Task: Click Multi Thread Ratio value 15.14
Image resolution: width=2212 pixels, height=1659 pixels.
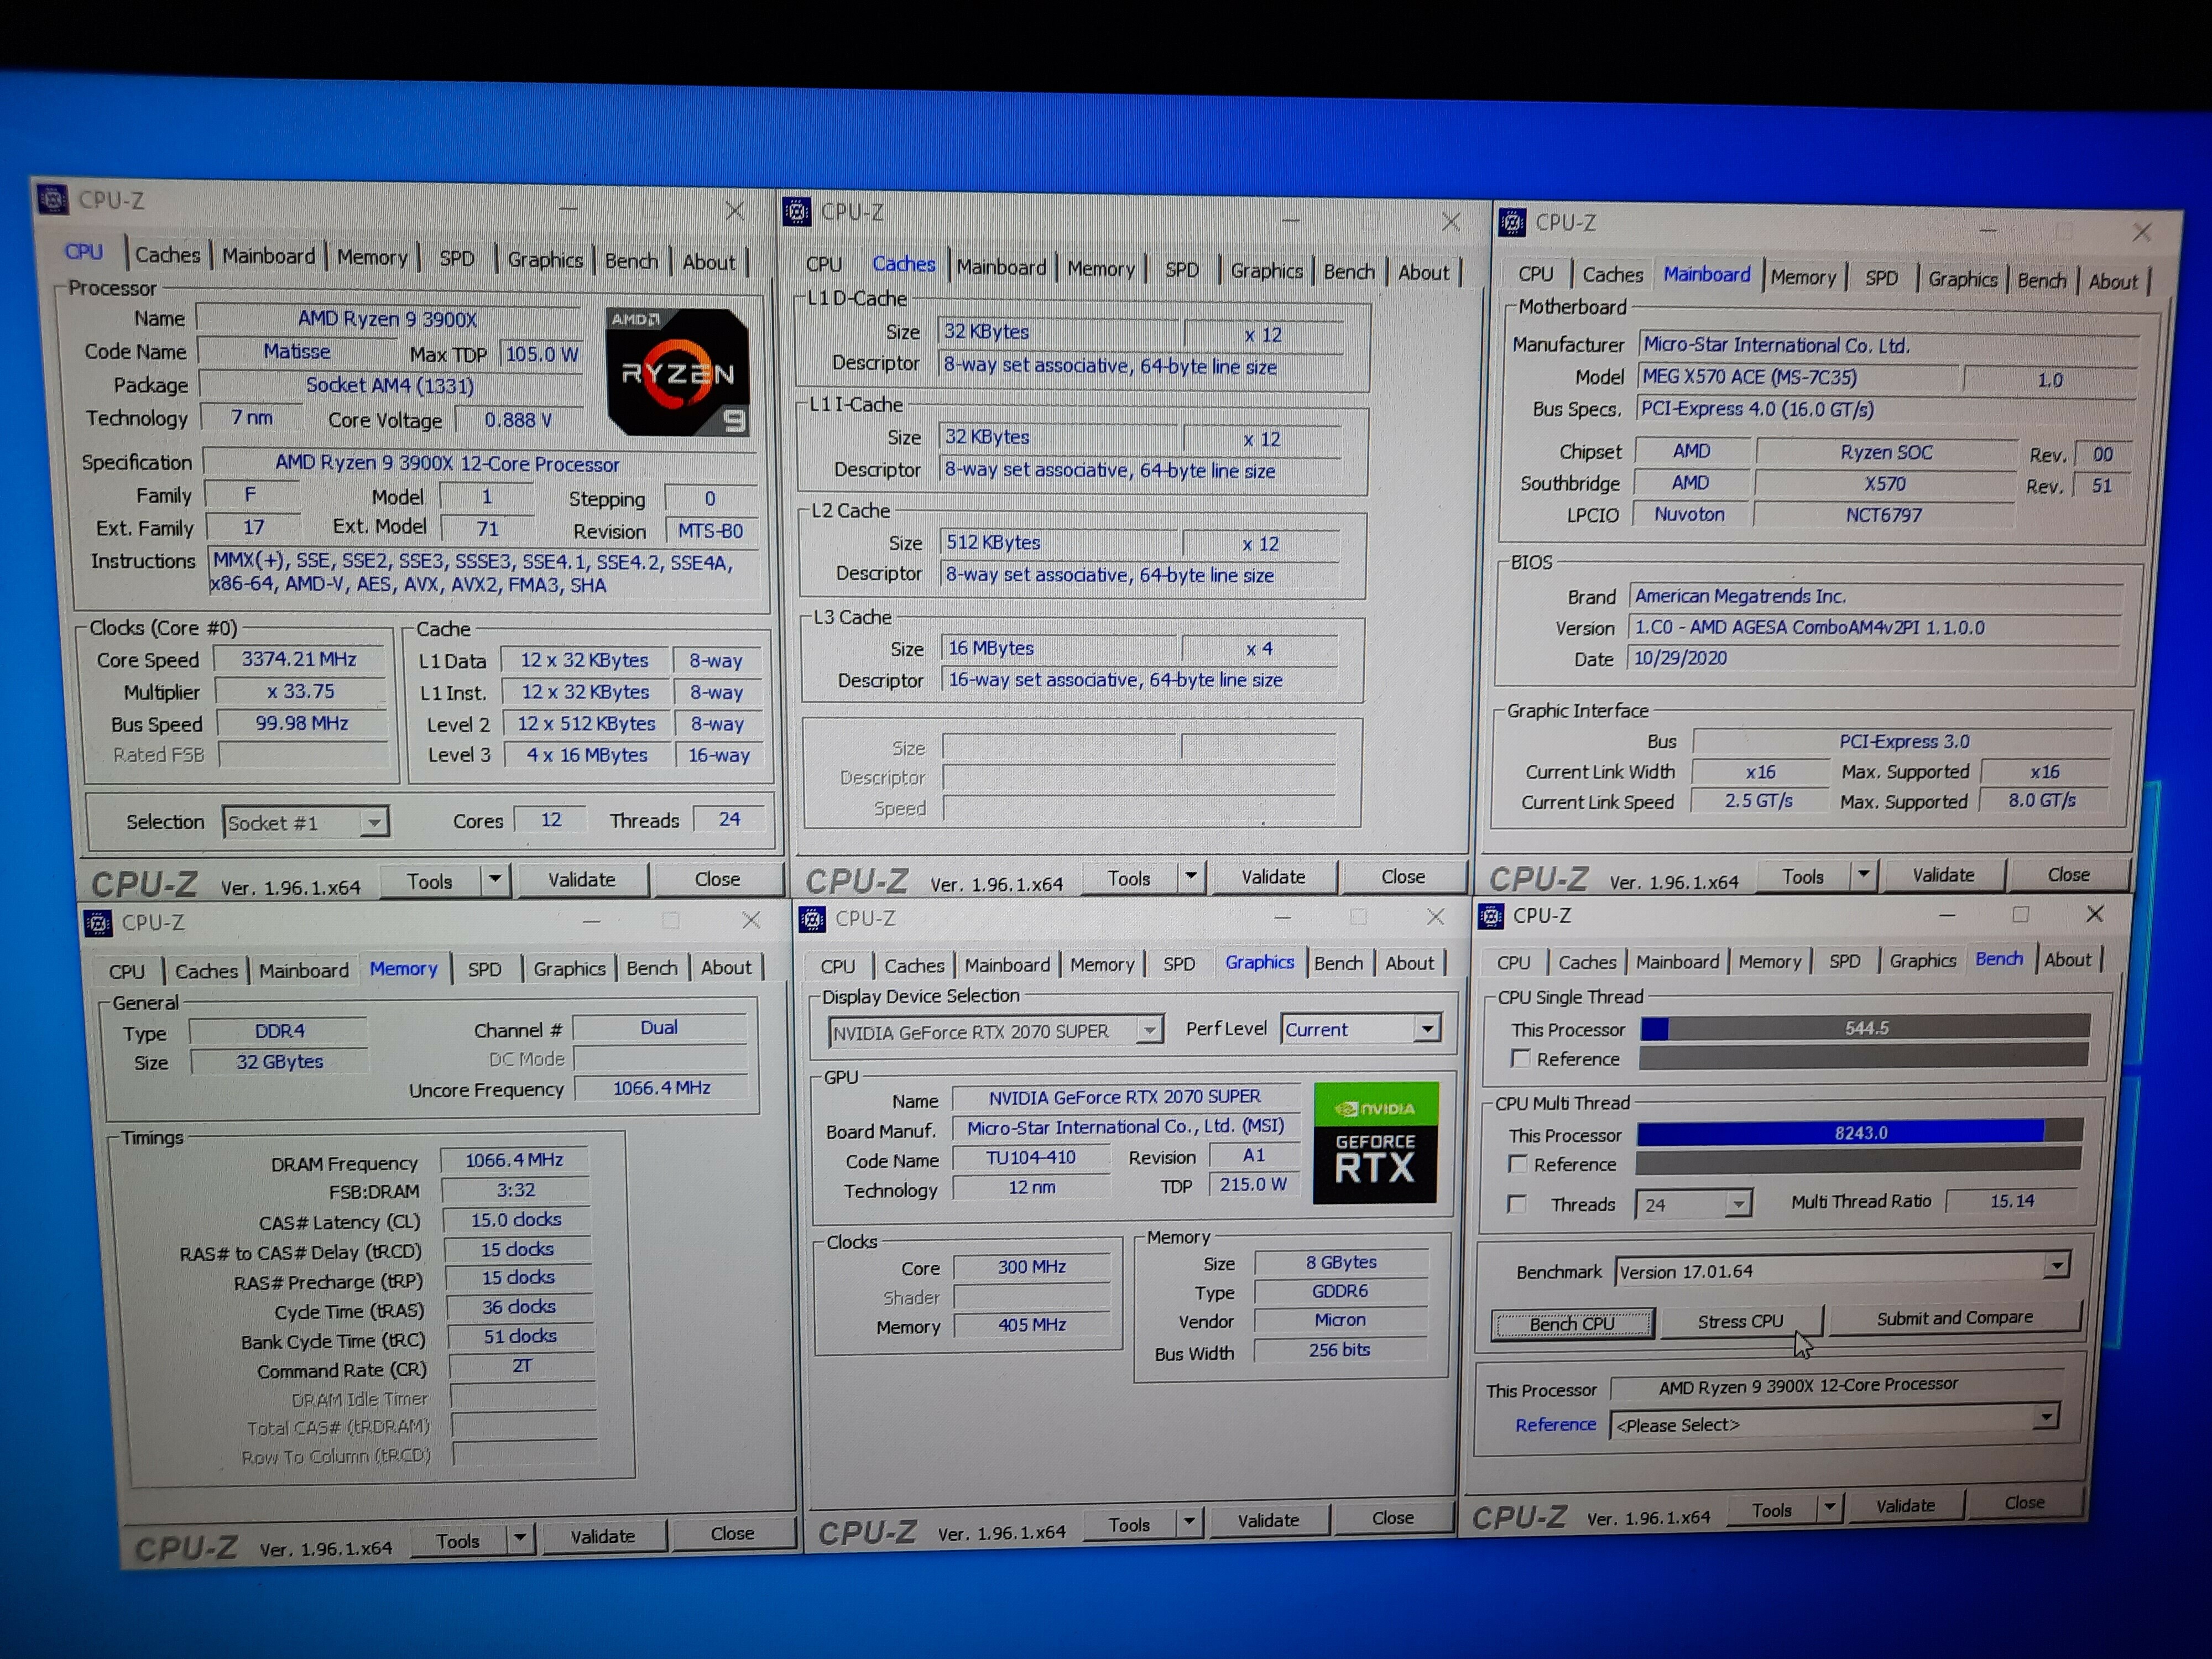Action: (x=2012, y=1201)
